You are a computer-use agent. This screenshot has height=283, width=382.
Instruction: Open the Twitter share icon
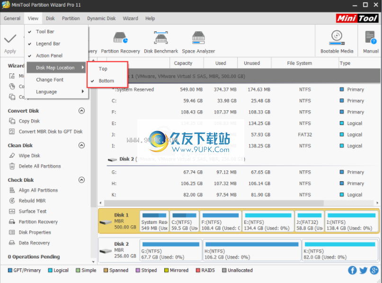click(x=363, y=270)
